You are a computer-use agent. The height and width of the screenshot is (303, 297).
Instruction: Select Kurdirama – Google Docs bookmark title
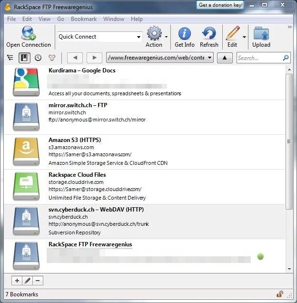82,71
